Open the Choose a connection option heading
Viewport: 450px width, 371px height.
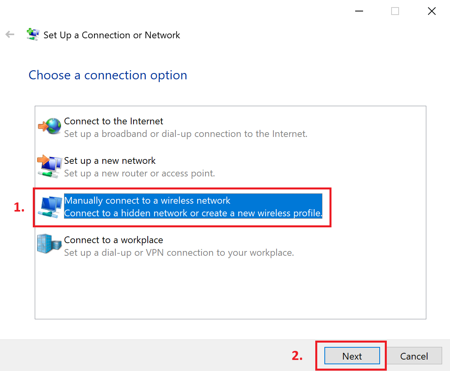pos(107,75)
